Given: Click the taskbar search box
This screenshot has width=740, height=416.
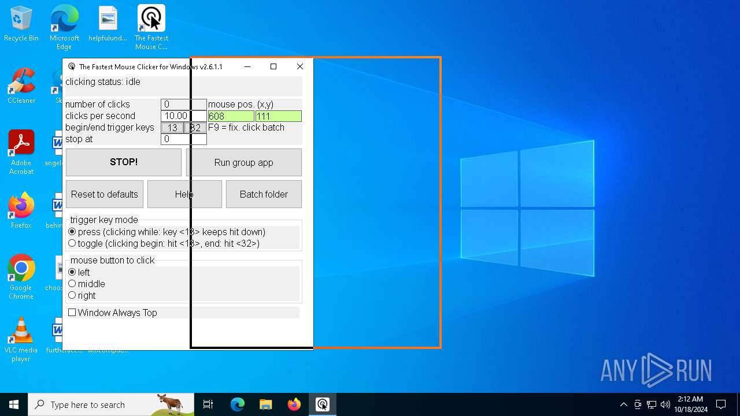Looking at the screenshot, I should pos(111,404).
